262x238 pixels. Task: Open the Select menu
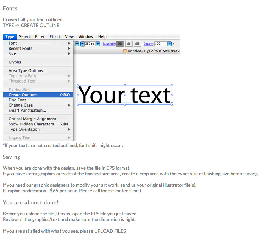coord(25,36)
